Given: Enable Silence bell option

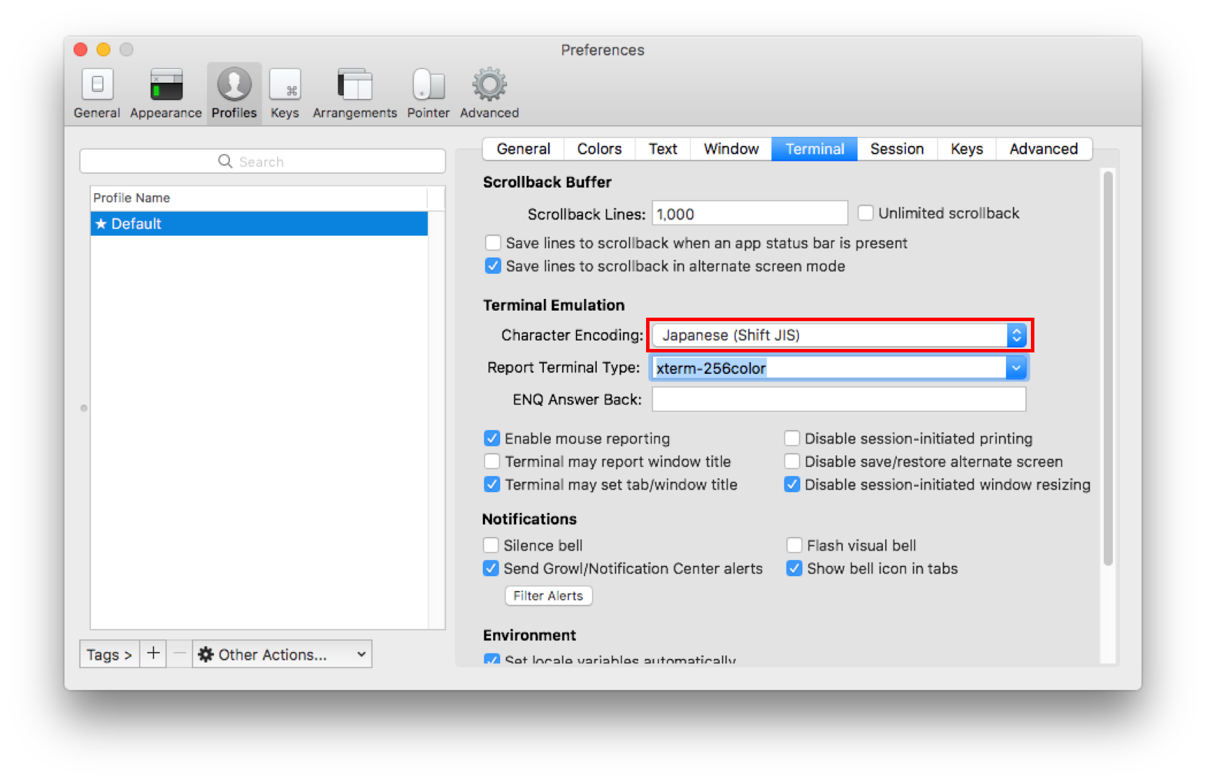Looking at the screenshot, I should (491, 545).
